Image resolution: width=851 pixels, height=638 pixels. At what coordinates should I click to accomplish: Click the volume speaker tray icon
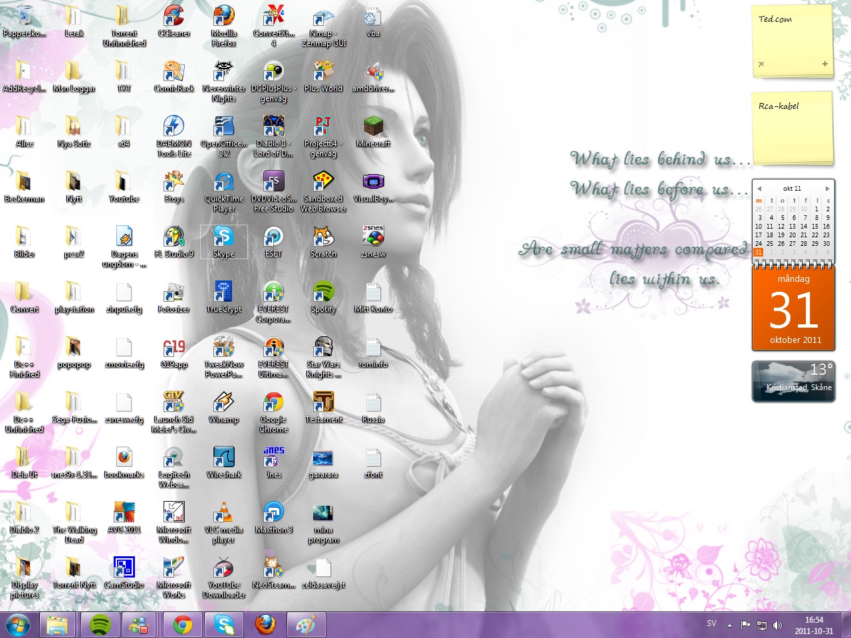(778, 625)
